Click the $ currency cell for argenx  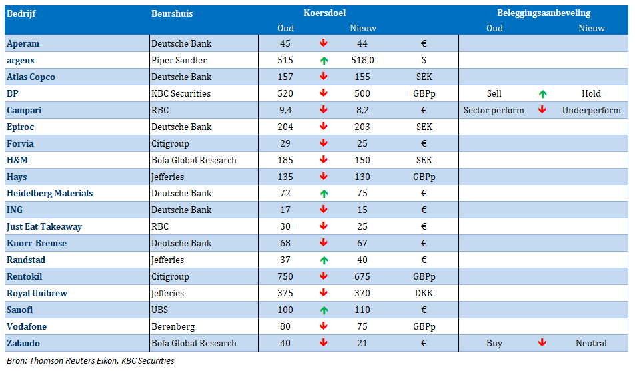click(x=424, y=61)
